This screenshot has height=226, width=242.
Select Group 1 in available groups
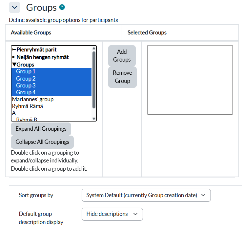[26, 71]
